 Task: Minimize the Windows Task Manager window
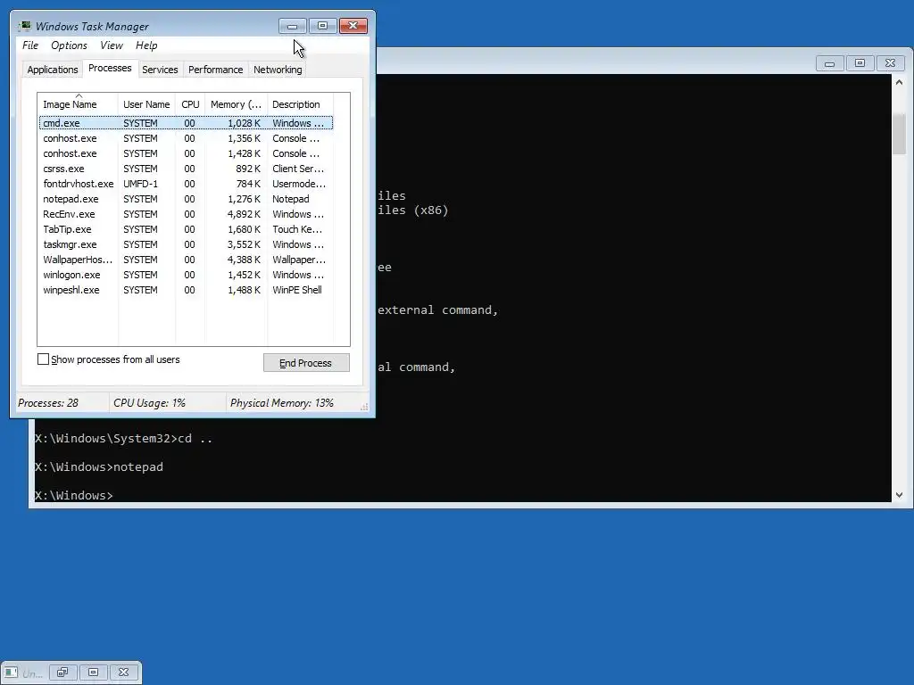[x=293, y=26]
